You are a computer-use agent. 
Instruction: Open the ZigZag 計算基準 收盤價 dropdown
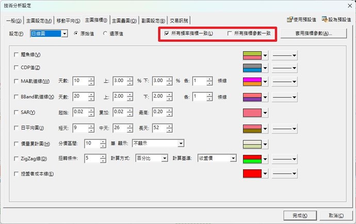[233, 158]
